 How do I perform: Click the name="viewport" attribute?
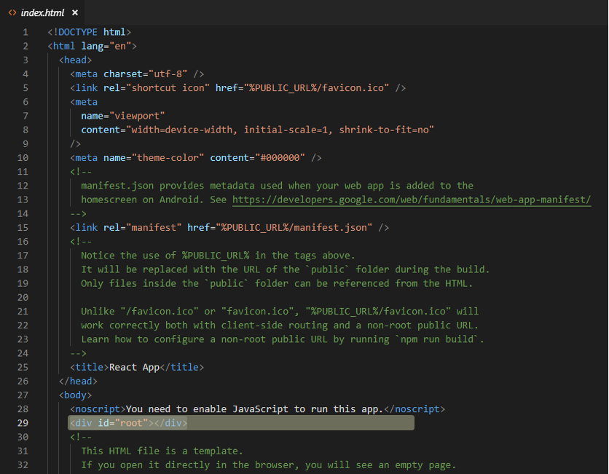[x=122, y=116]
